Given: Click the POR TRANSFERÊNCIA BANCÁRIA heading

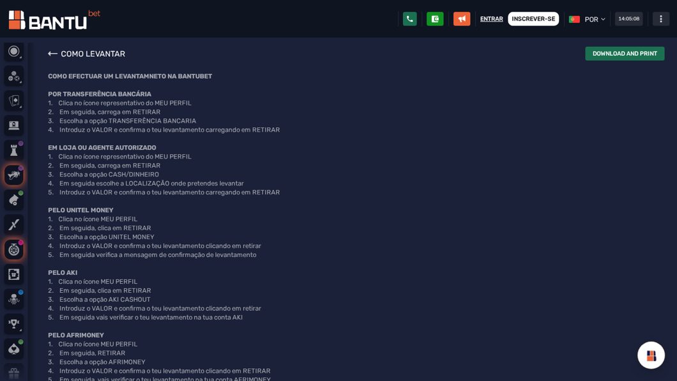Looking at the screenshot, I should click(x=100, y=94).
